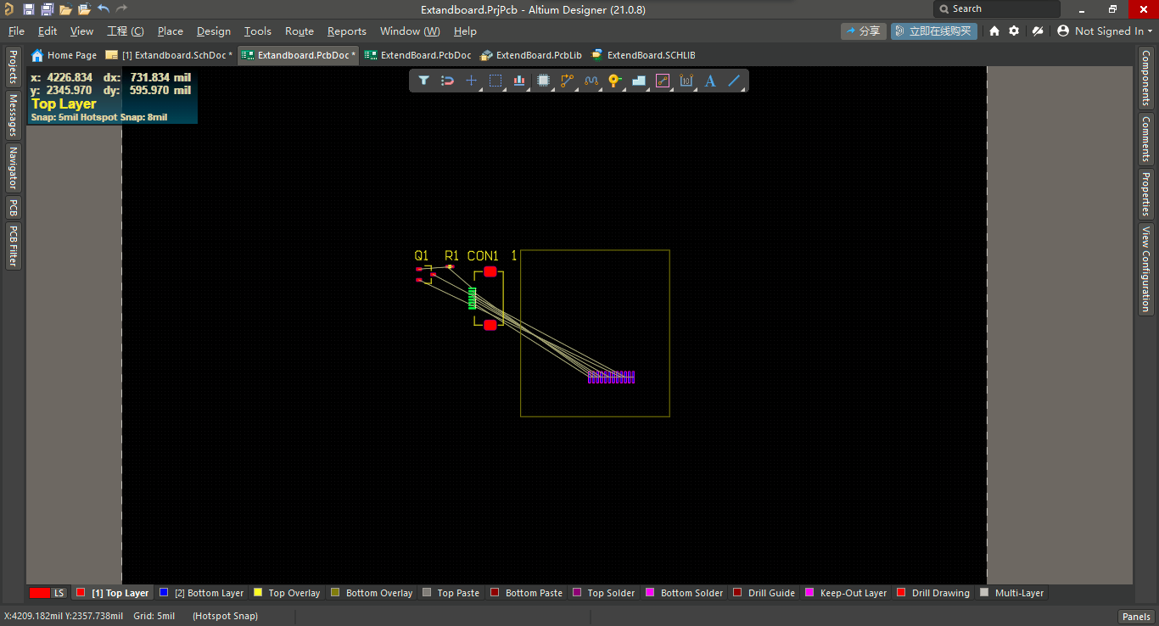
Task: Open the Place menu
Action: click(171, 31)
